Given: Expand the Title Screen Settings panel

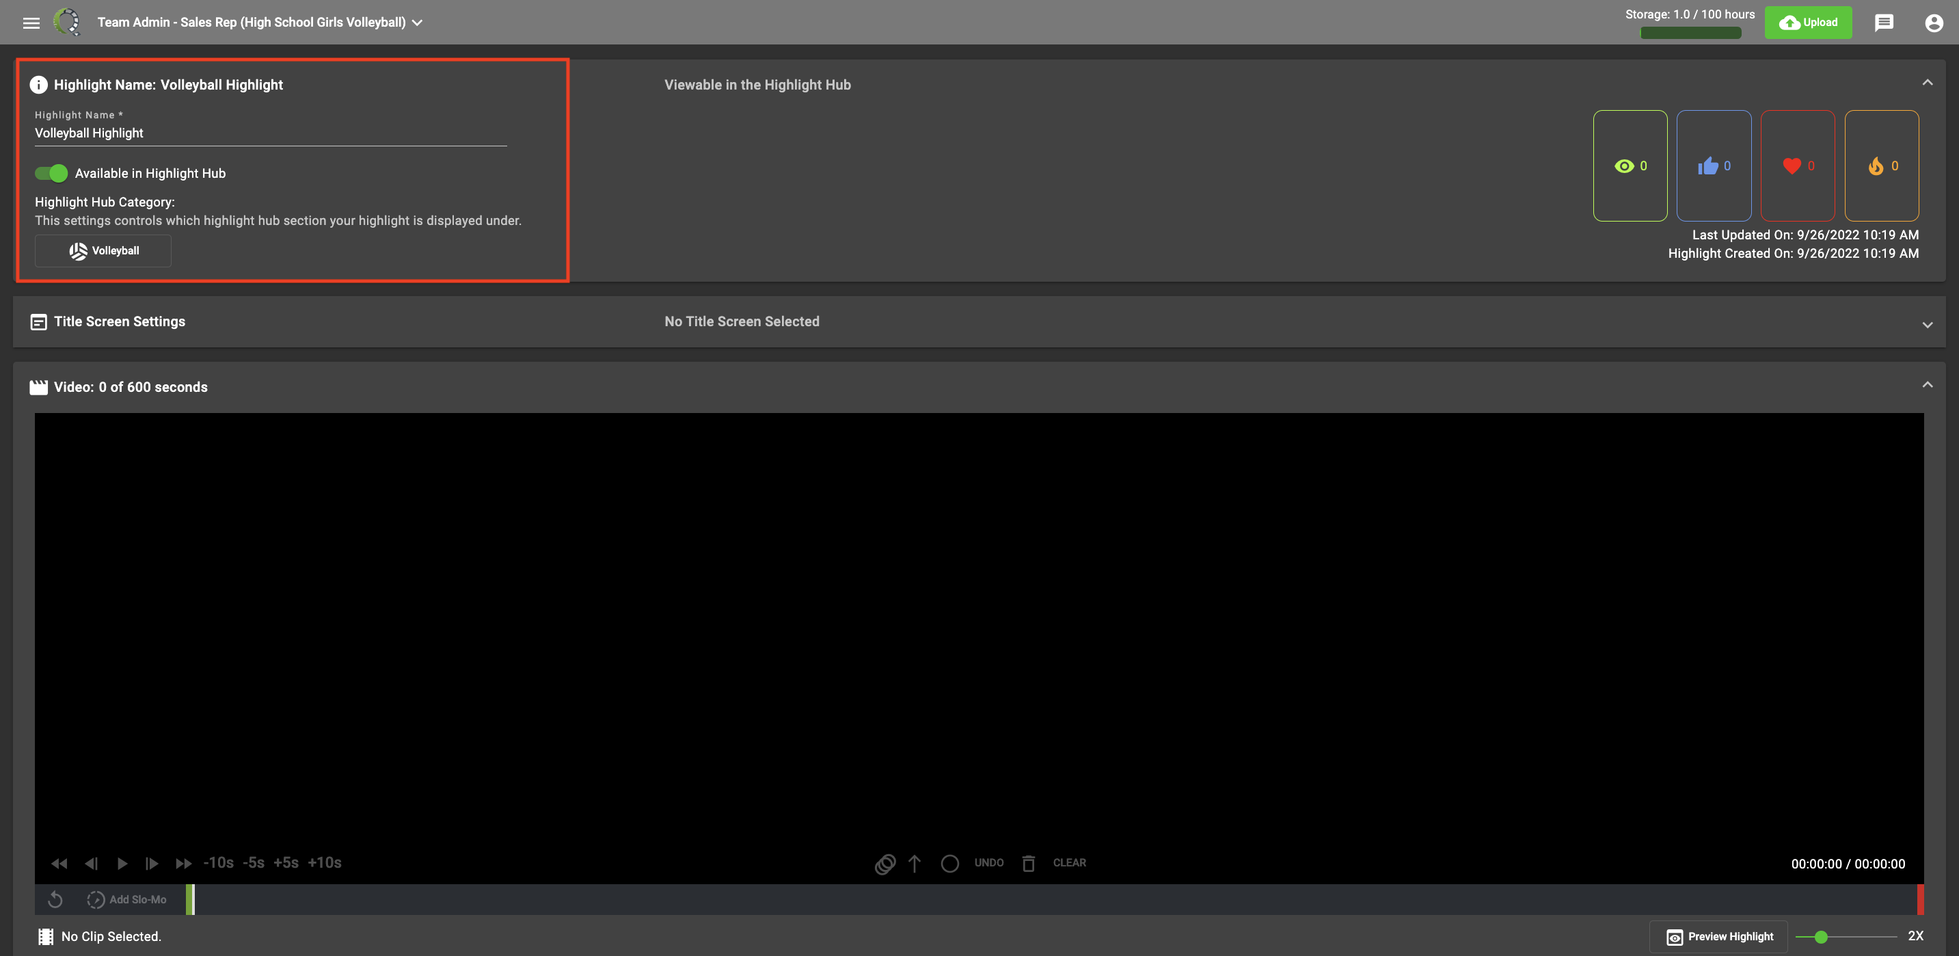Looking at the screenshot, I should [x=1927, y=325].
